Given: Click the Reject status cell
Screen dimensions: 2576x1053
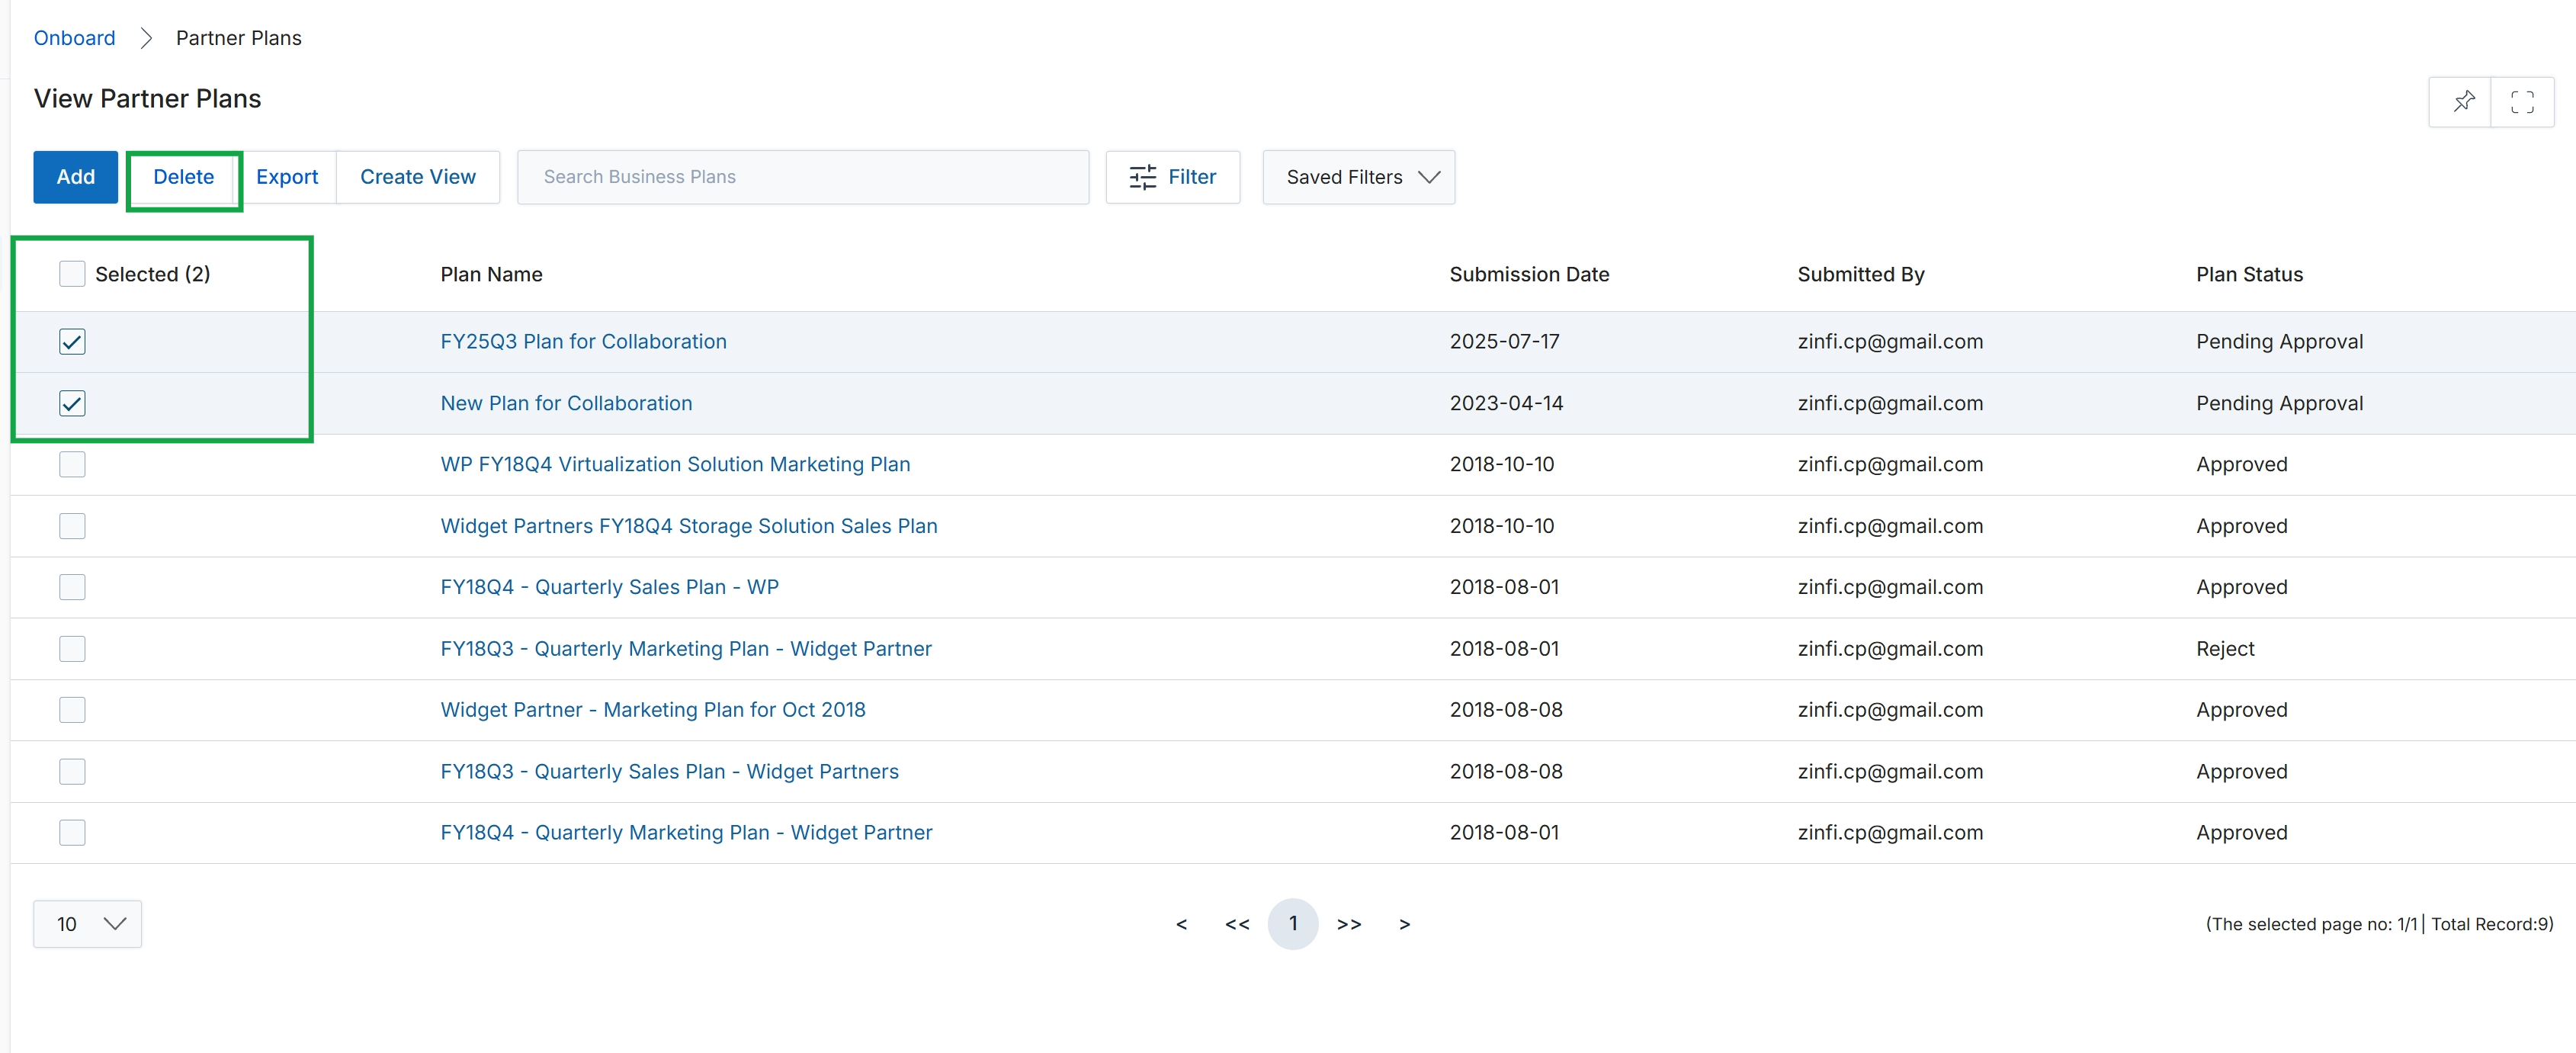Looking at the screenshot, I should 2225,649.
